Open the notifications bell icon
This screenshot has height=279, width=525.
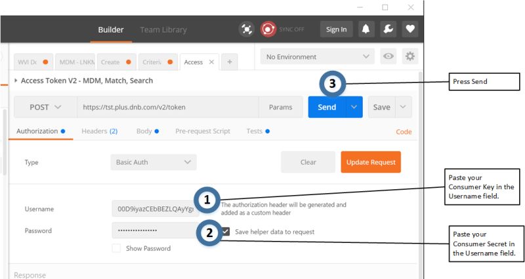click(x=366, y=29)
